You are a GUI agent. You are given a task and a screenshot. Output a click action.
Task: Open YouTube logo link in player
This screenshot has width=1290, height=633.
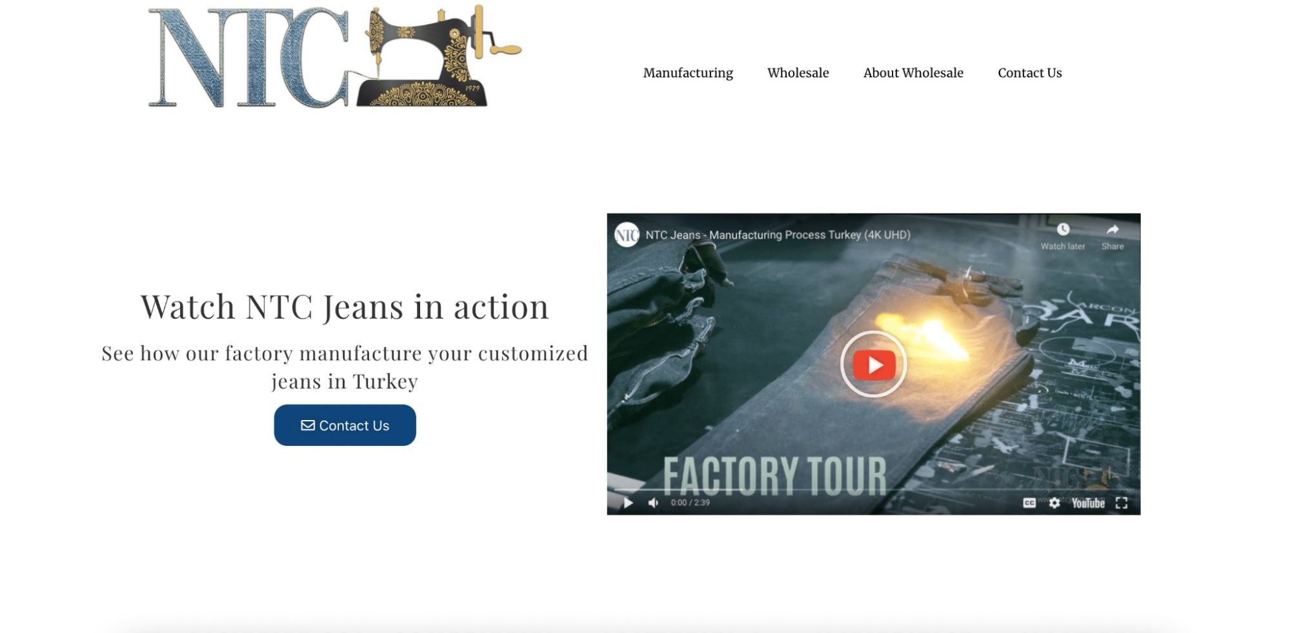click(x=1088, y=503)
